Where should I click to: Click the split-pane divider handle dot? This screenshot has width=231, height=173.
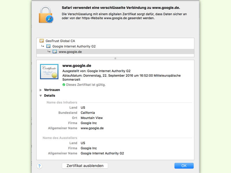pos(115,59)
